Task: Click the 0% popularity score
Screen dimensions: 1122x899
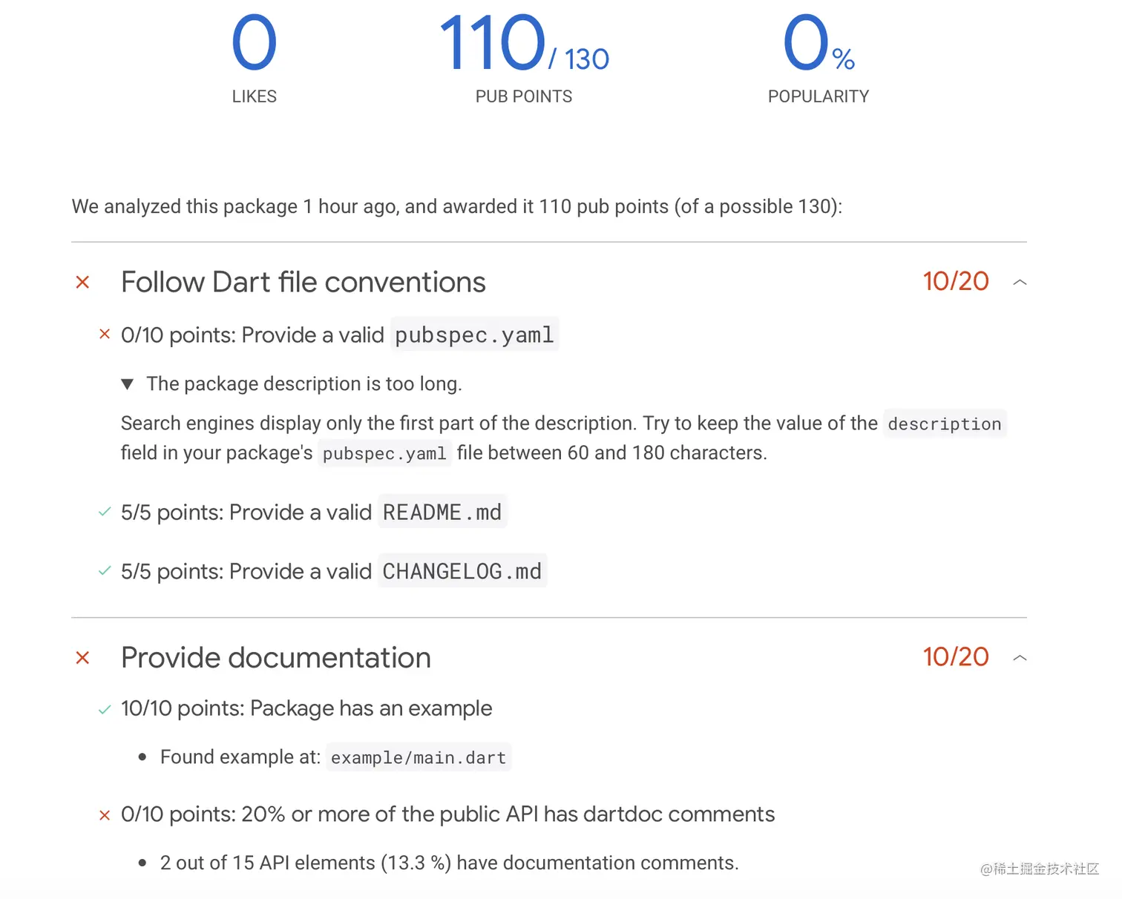Action: point(818,46)
